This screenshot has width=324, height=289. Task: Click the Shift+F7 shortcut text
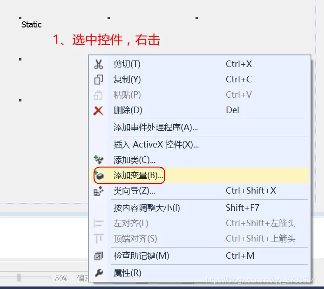(243, 208)
